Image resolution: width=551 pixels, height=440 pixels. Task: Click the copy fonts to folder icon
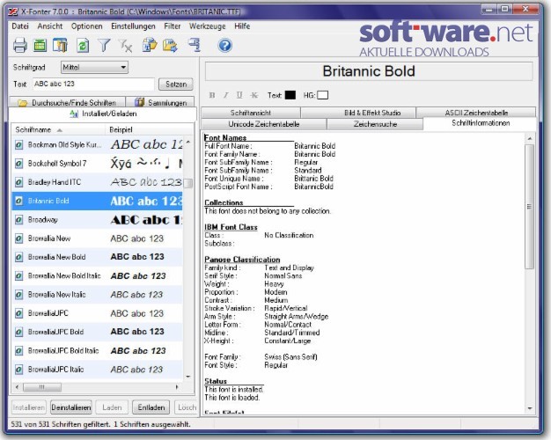[x=150, y=46]
